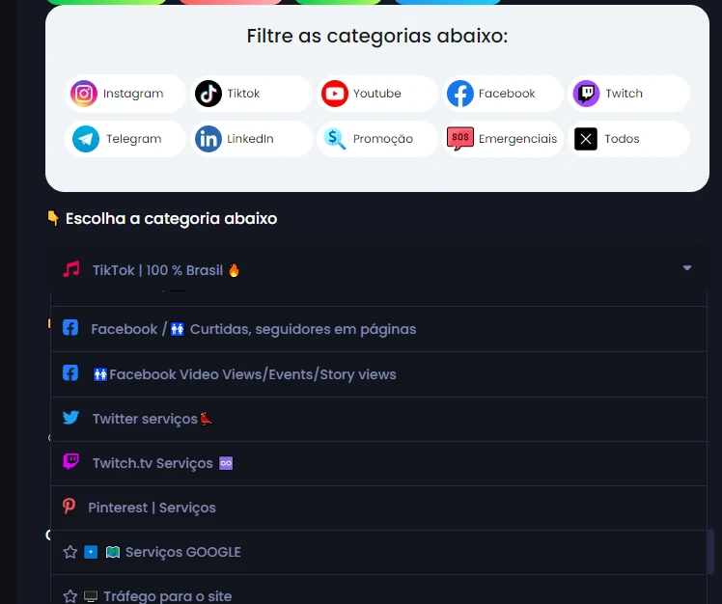Click the Tiktok logo icon
722x604 pixels.
coord(208,94)
